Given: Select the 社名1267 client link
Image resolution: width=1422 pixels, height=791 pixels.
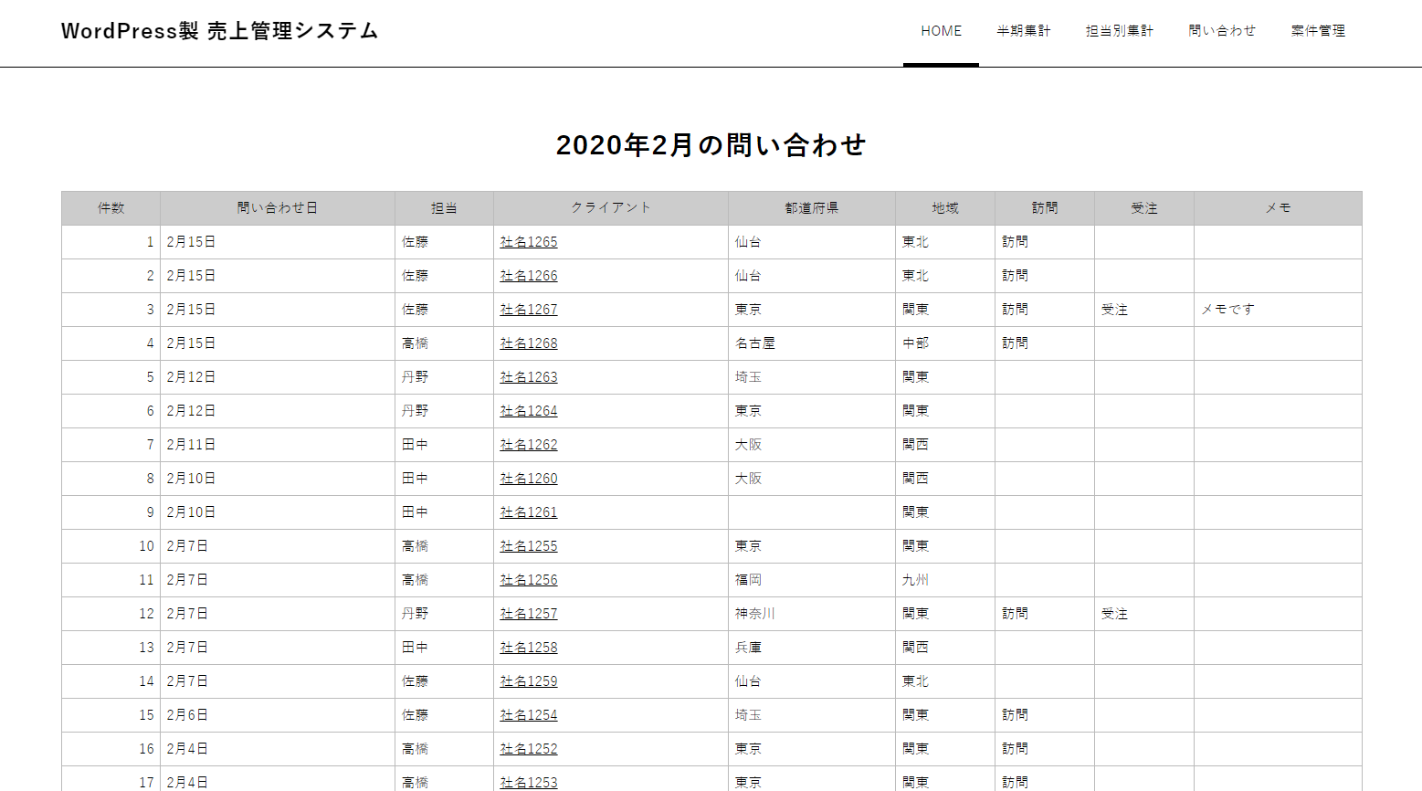Looking at the screenshot, I should 528,310.
